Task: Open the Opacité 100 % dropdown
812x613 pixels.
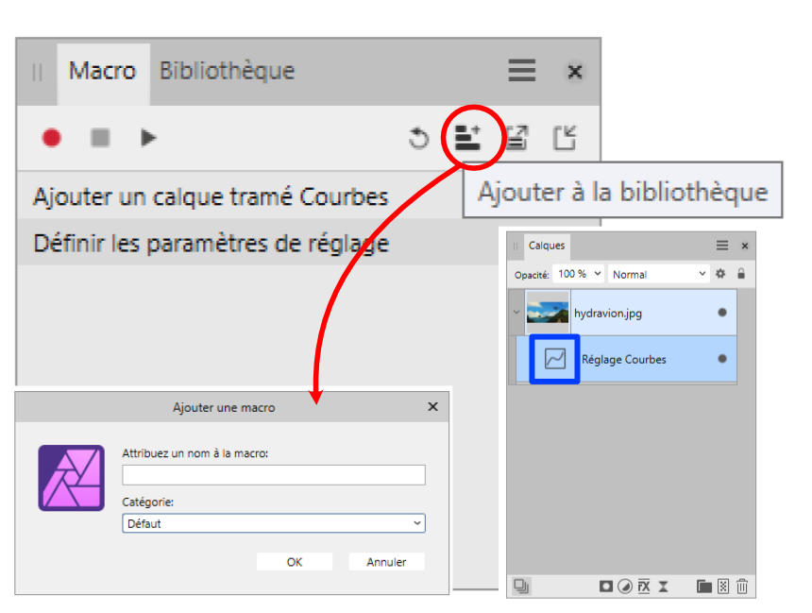Action: (579, 274)
